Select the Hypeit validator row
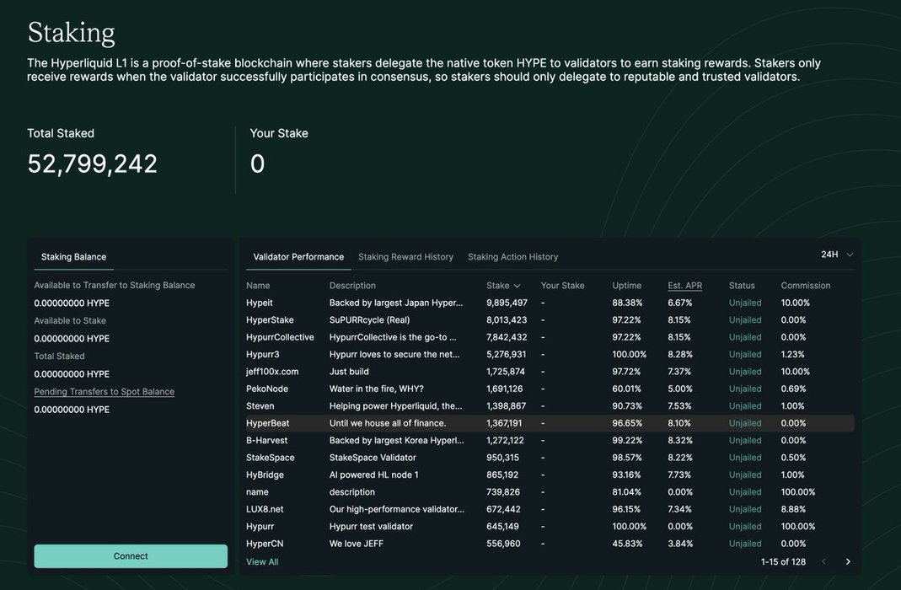901x590 pixels. pyautogui.click(x=260, y=303)
